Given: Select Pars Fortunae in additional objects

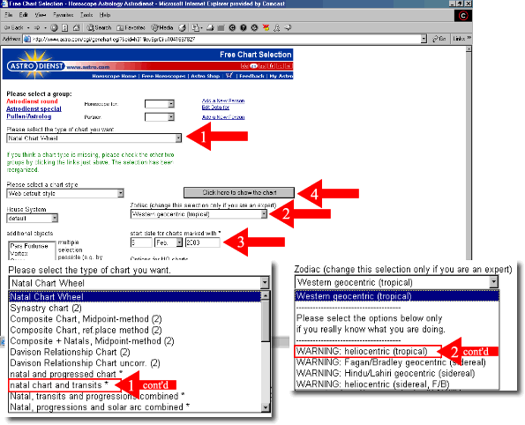Looking at the screenshot, I should [x=29, y=246].
